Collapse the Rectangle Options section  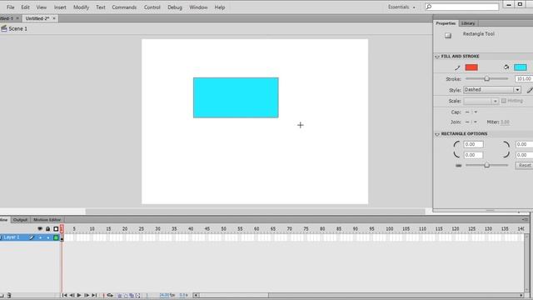(437, 134)
